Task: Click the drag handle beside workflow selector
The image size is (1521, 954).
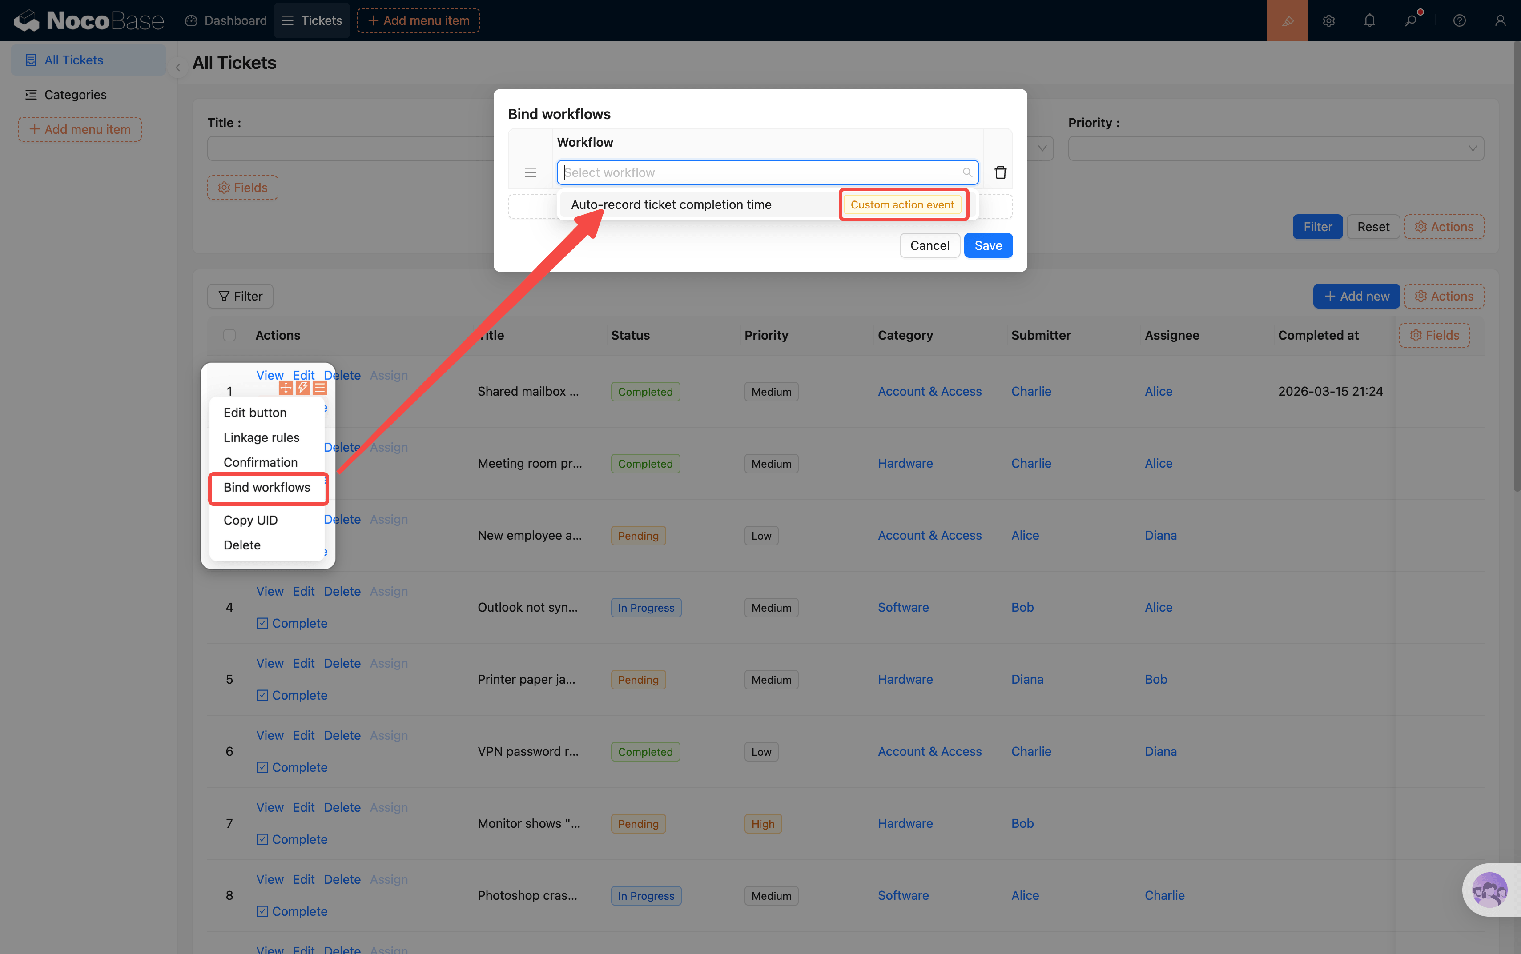Action: click(530, 172)
